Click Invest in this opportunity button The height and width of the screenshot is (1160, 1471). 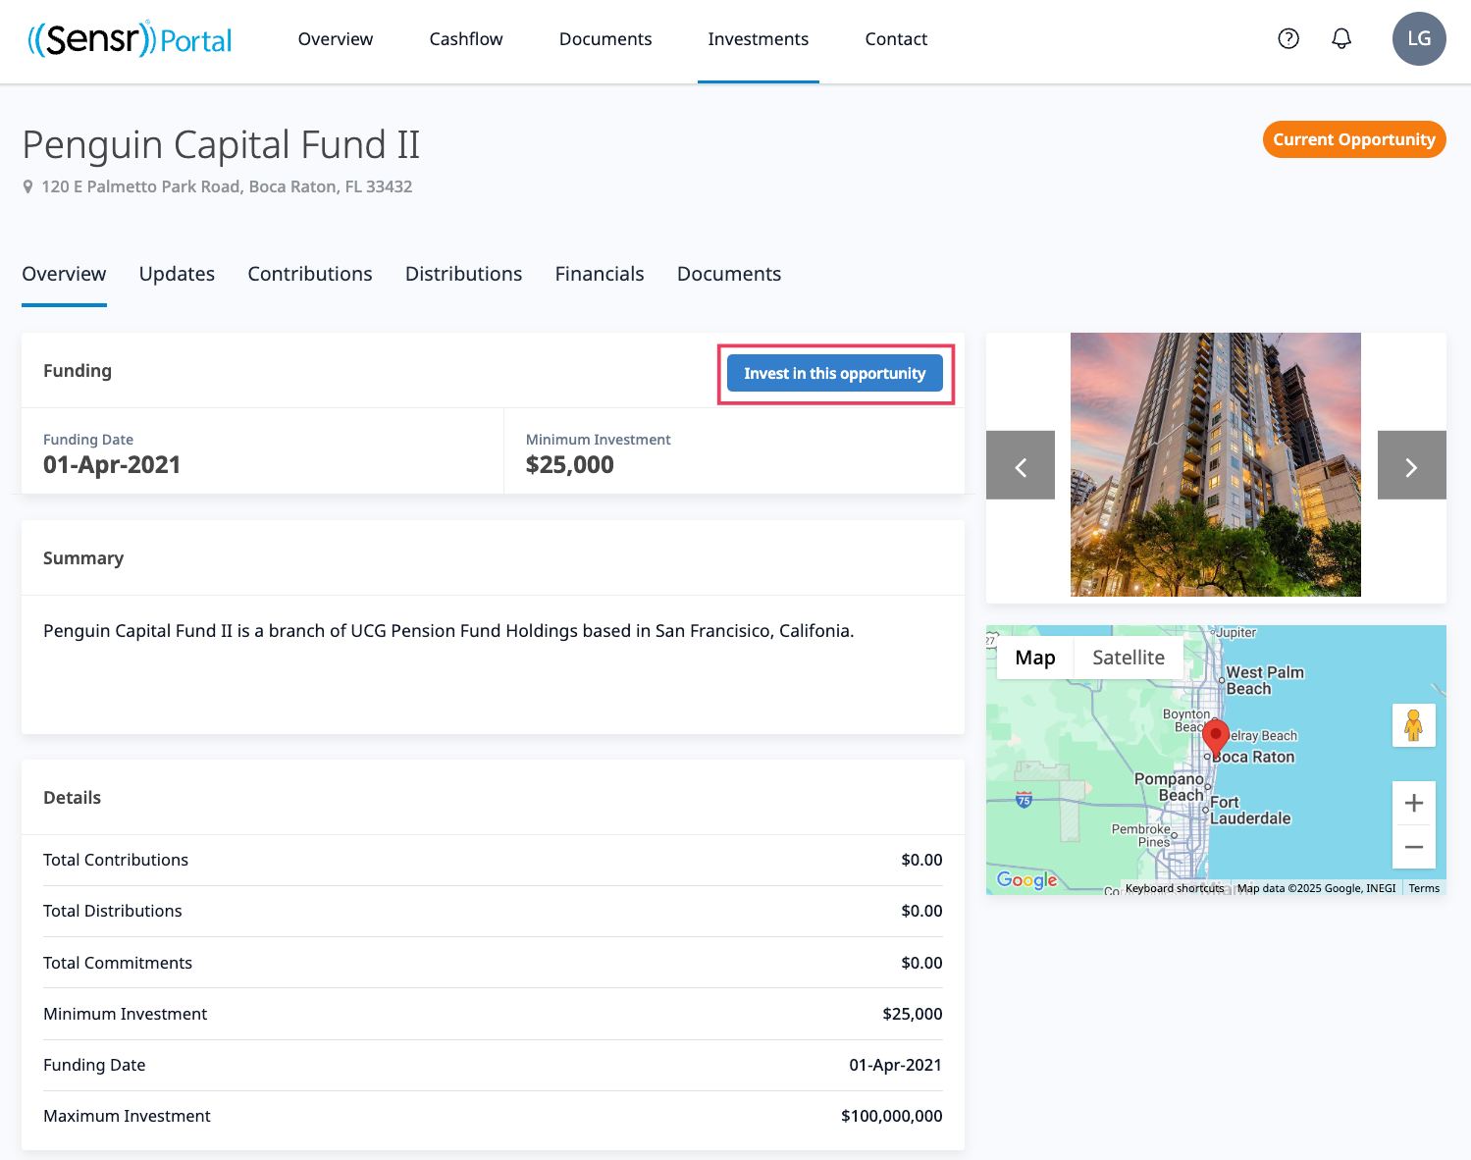click(835, 373)
